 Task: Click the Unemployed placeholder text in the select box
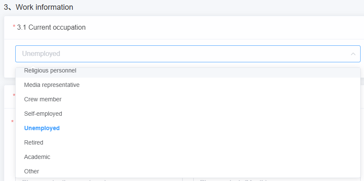41,54
